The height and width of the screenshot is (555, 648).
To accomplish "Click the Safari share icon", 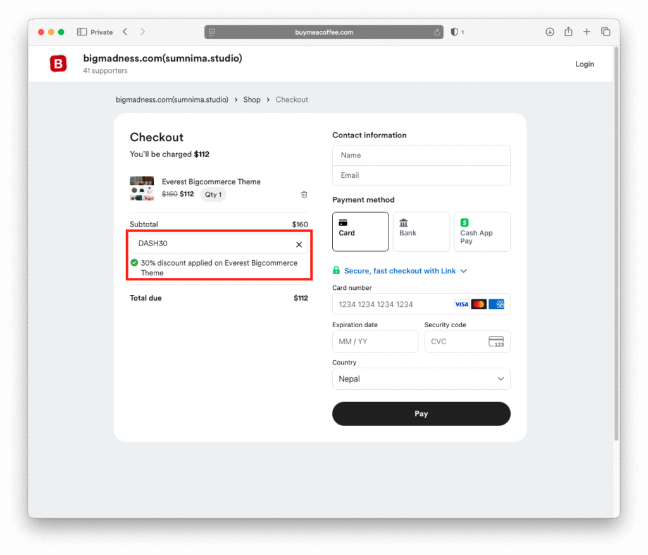I will [x=568, y=32].
